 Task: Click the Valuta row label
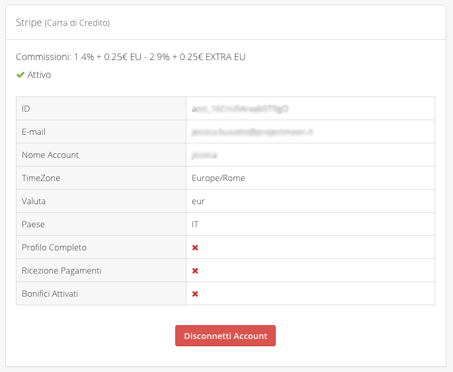pyautogui.click(x=34, y=201)
